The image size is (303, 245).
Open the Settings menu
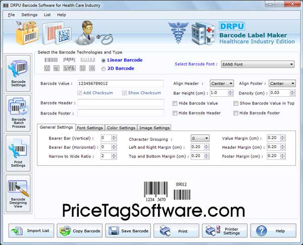pos(29,15)
